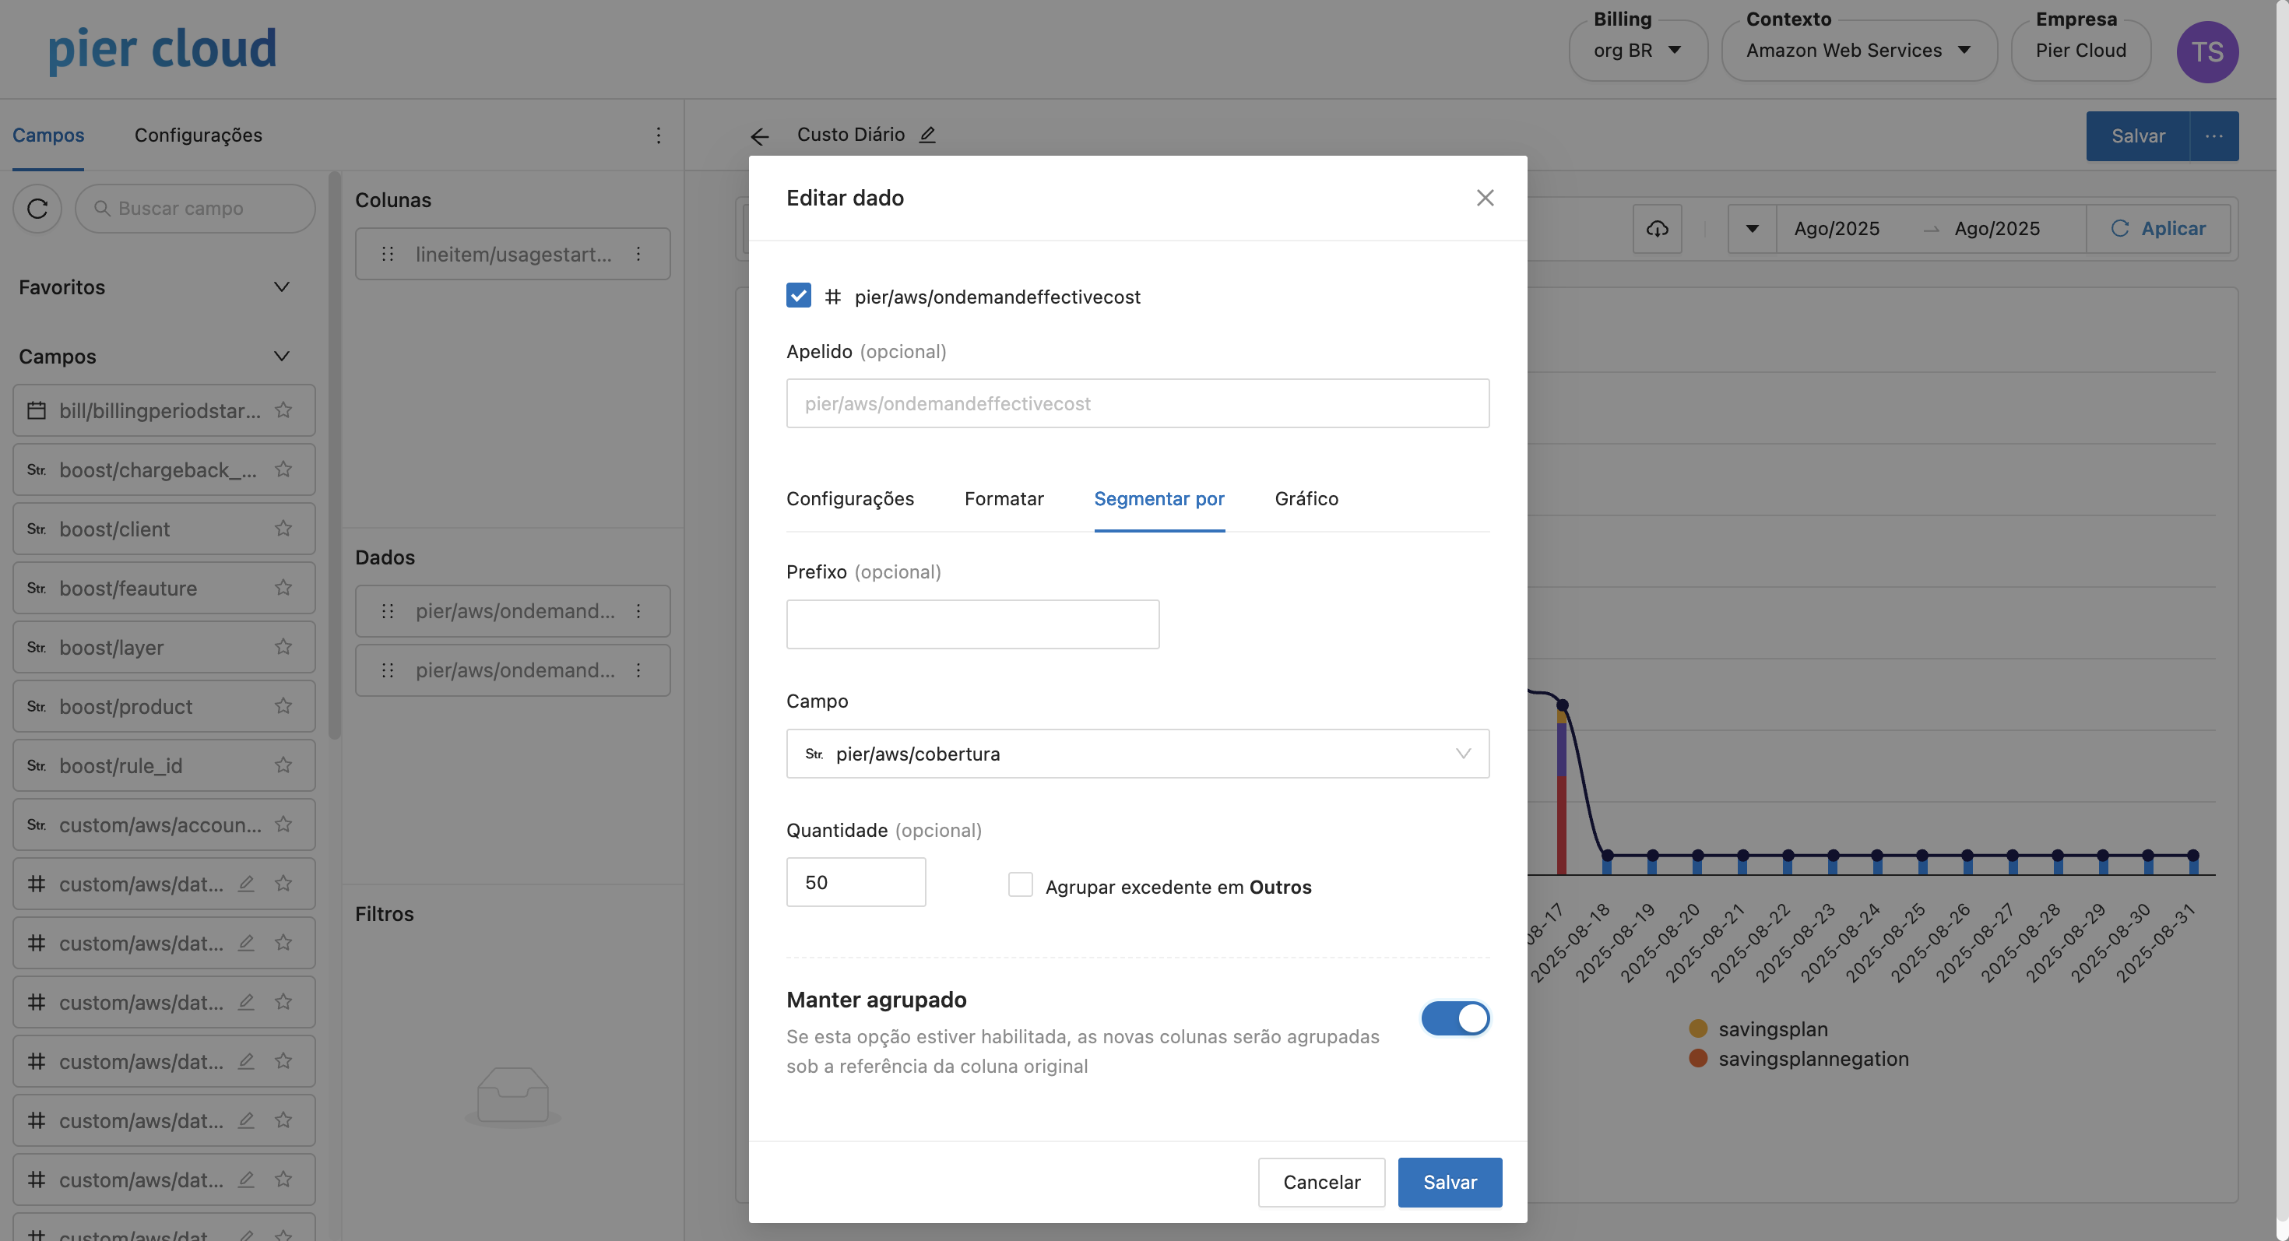Click the pencil icon to rename Custo Diário
The height and width of the screenshot is (1241, 2289).
(926, 135)
